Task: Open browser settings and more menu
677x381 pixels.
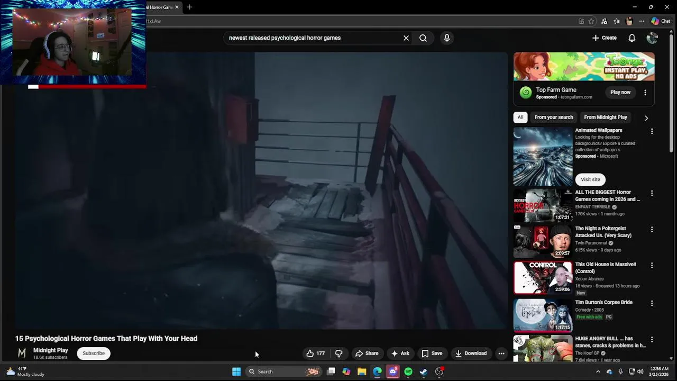Action: coord(642,21)
